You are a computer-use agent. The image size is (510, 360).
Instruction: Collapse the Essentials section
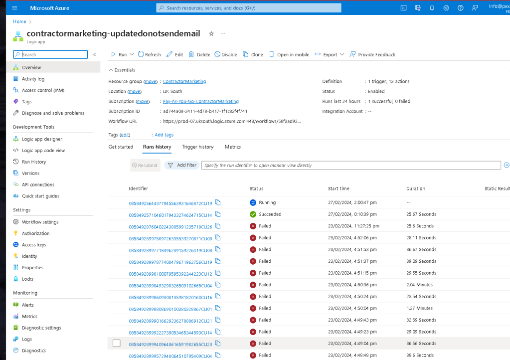[122, 70]
